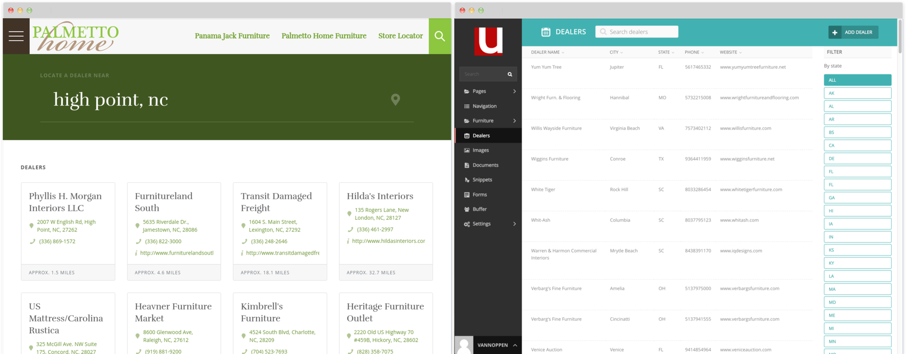Viewport: 906px width, 354px height.
Task: Sort table by Phone column
Action: coord(694,52)
